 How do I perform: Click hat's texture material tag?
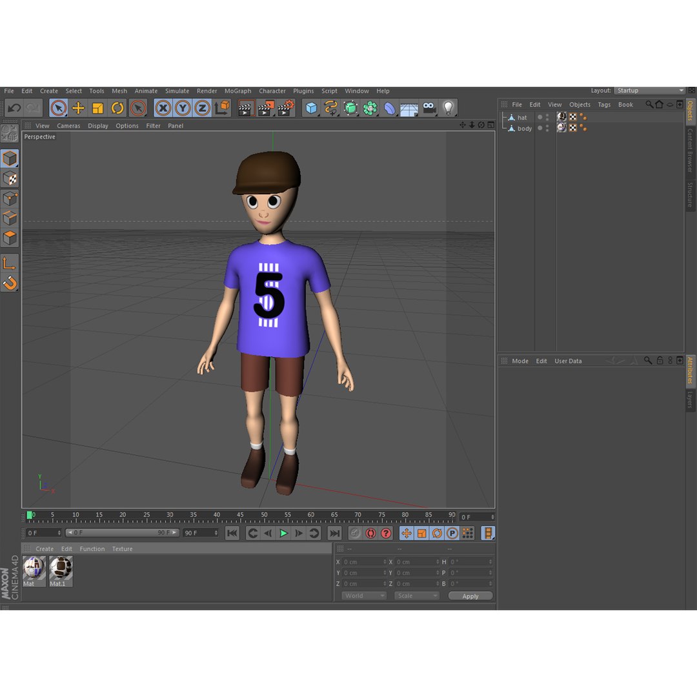562,117
